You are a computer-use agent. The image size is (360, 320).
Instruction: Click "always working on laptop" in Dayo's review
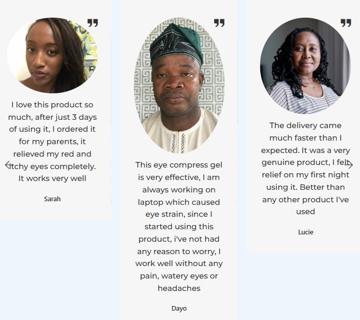tap(180, 196)
